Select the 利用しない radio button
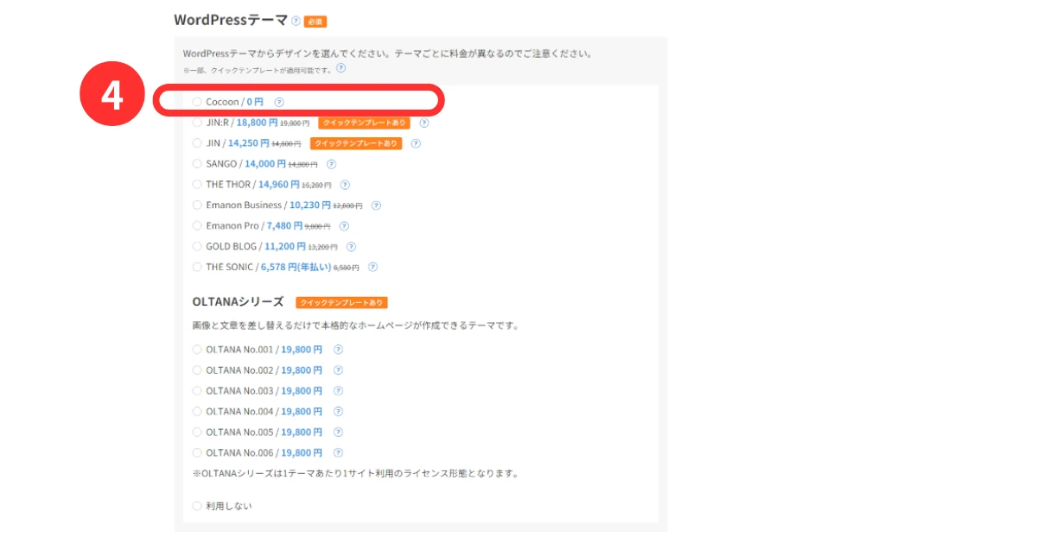1037x543 pixels. coord(197,506)
